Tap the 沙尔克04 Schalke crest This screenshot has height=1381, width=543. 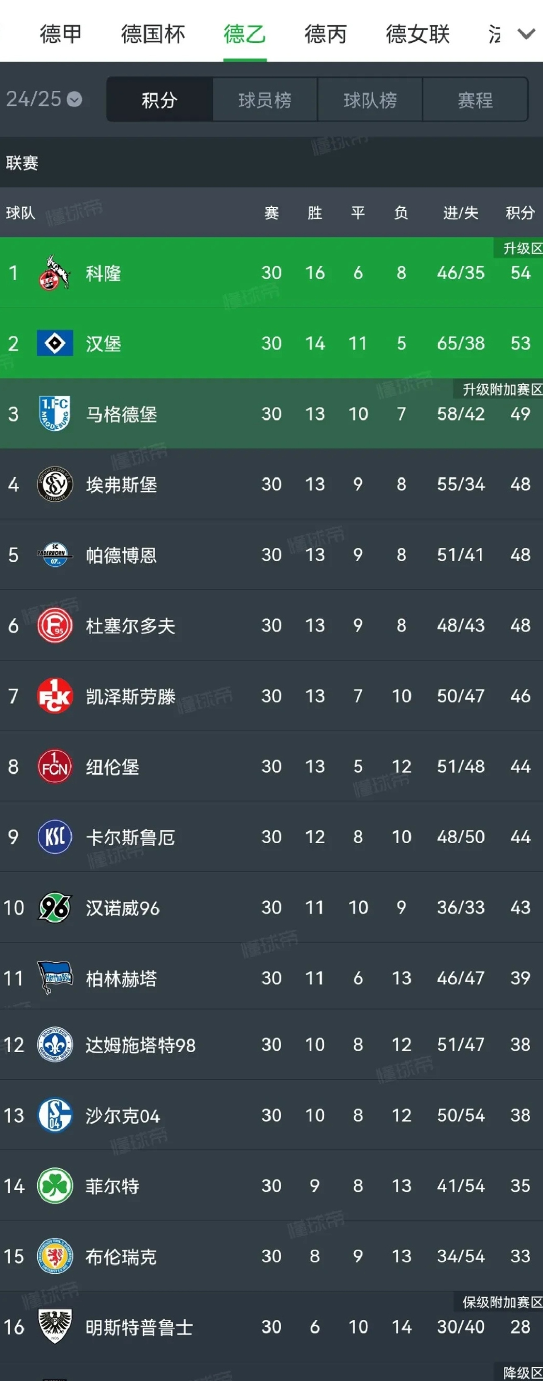55,1115
